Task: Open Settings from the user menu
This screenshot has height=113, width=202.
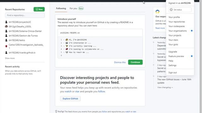Action: pos(172,65)
